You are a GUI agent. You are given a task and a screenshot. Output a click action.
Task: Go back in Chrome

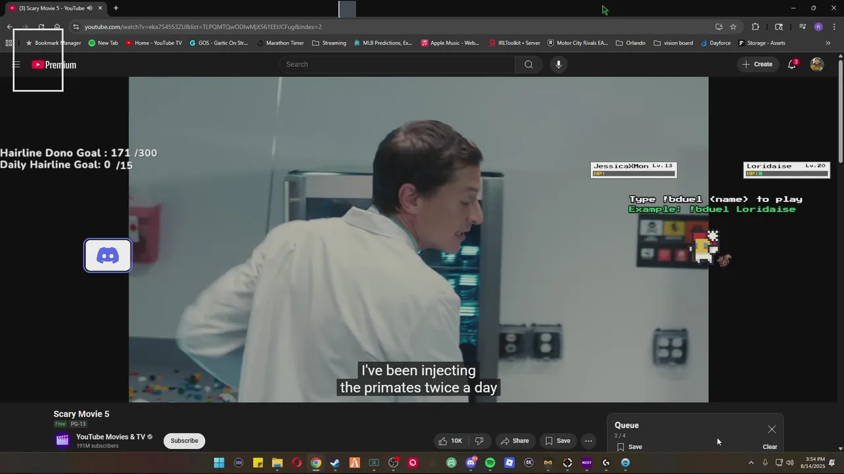9,27
